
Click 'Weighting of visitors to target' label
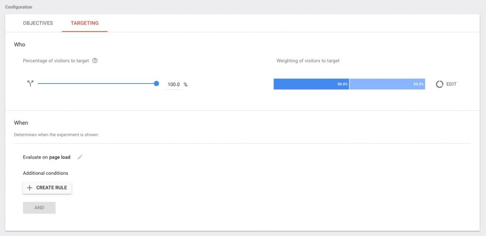308,61
